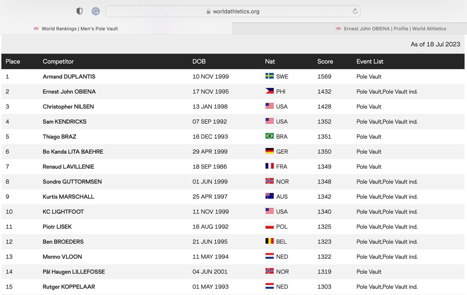This screenshot has height=295, width=467.
Task: Open Christopher NILSEN athlete page
Action: [x=68, y=106]
